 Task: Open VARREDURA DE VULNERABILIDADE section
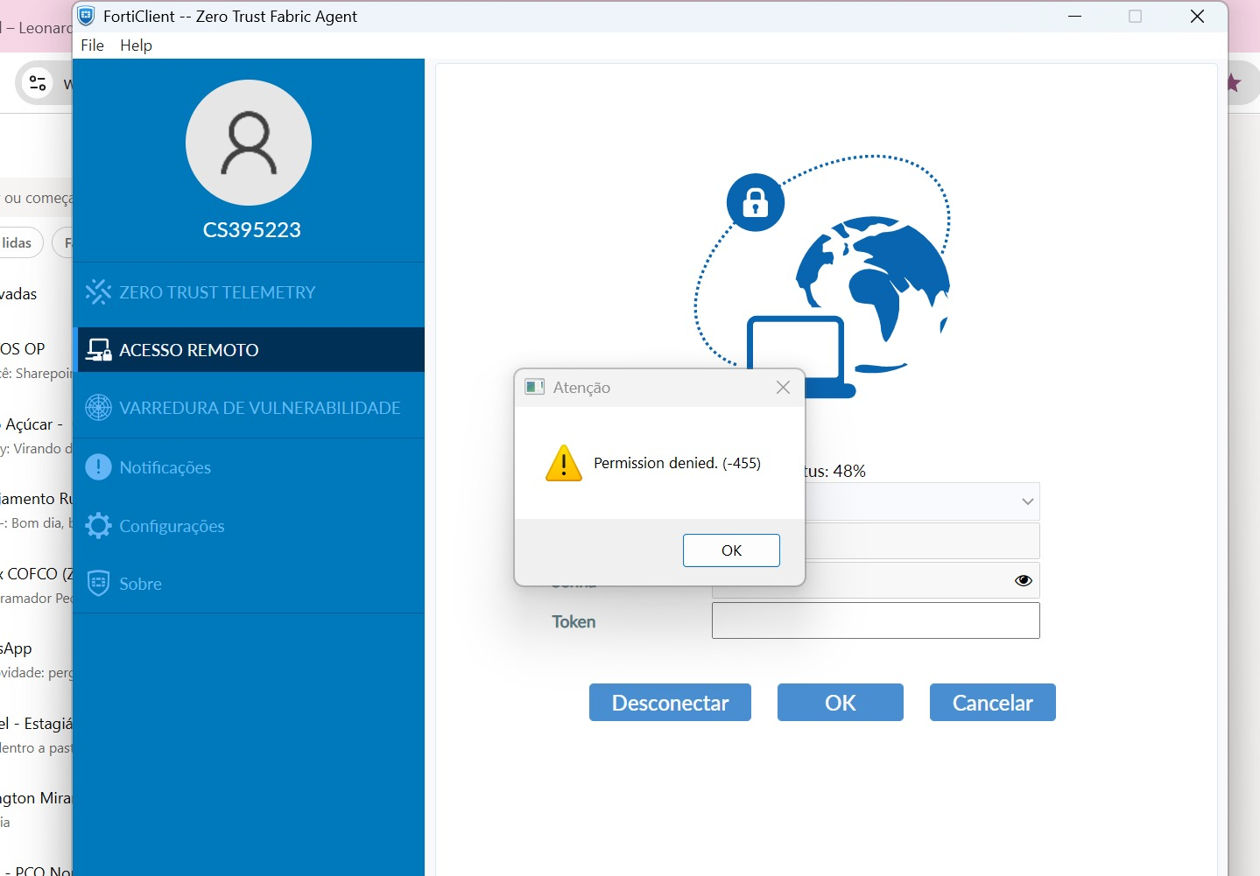pos(249,408)
